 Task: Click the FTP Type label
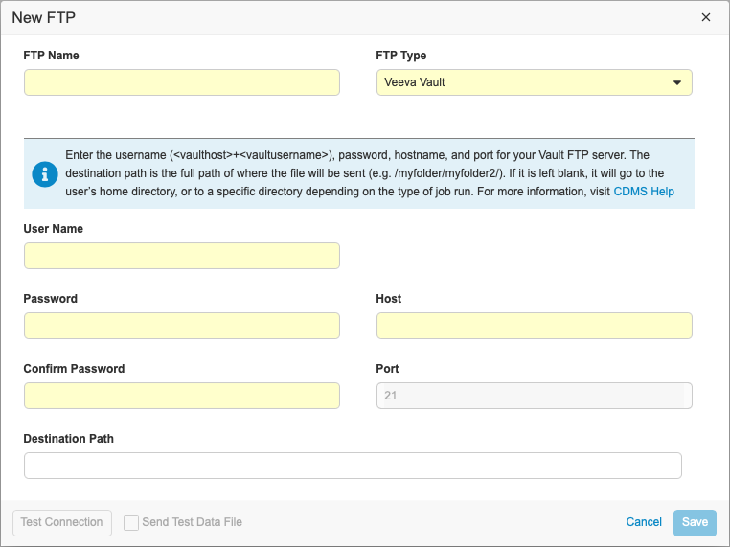pos(400,56)
